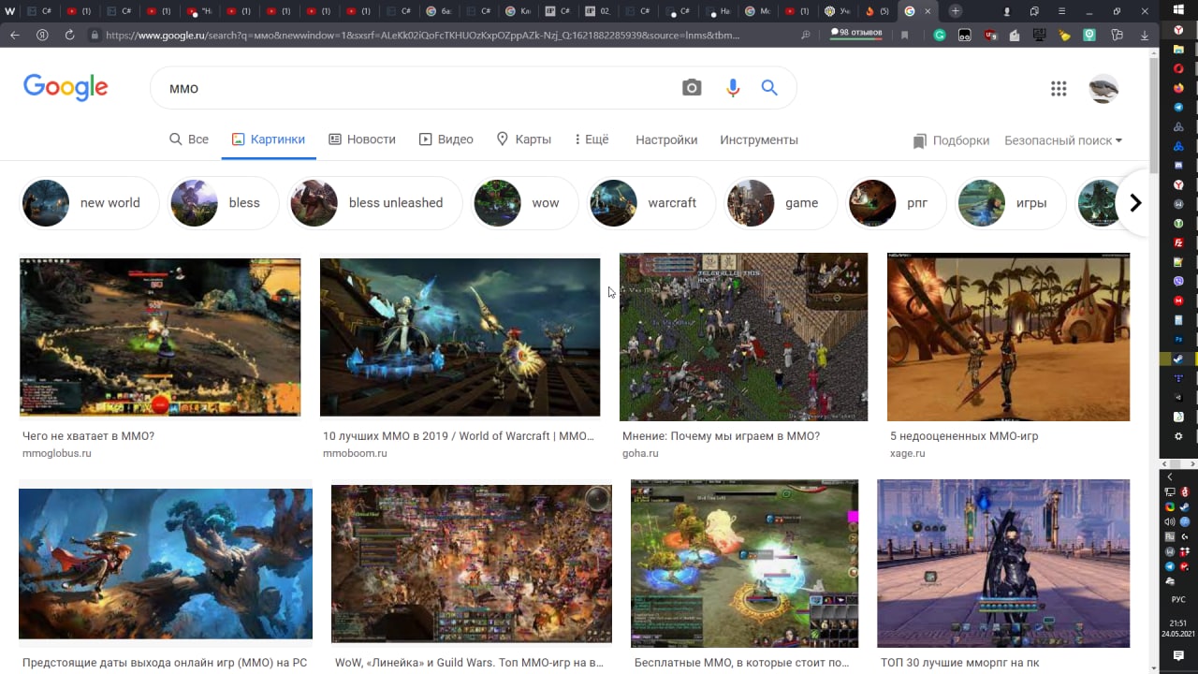Filter by the "wow" chip
Screen dimensions: 1198x674
click(x=524, y=203)
